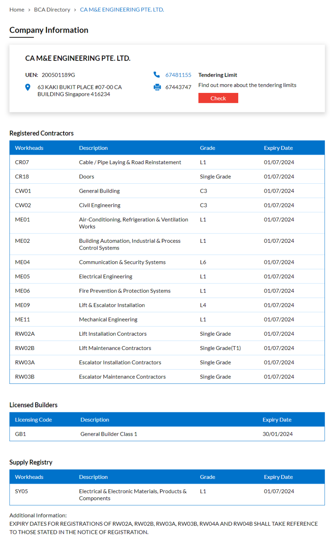The height and width of the screenshot is (540, 335).
Task: Click Electrical Engineering description
Action: [x=106, y=276]
